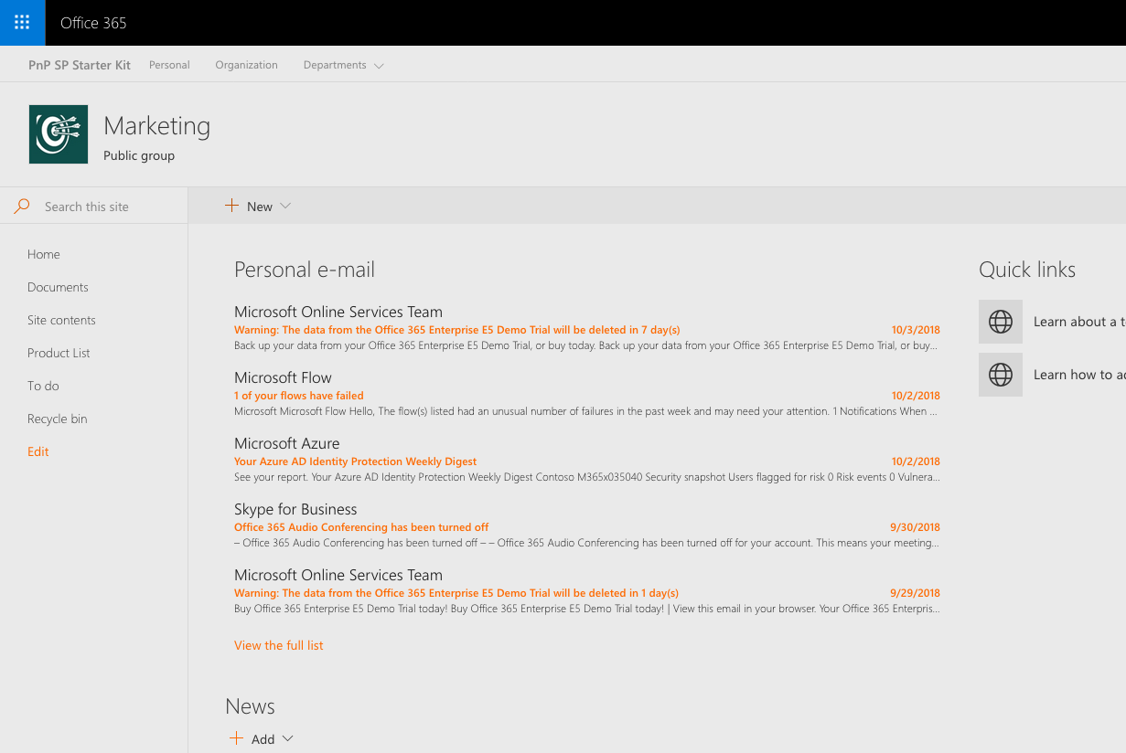Click the Marketing site title
Viewport: 1126px width, 753px height.
click(157, 126)
